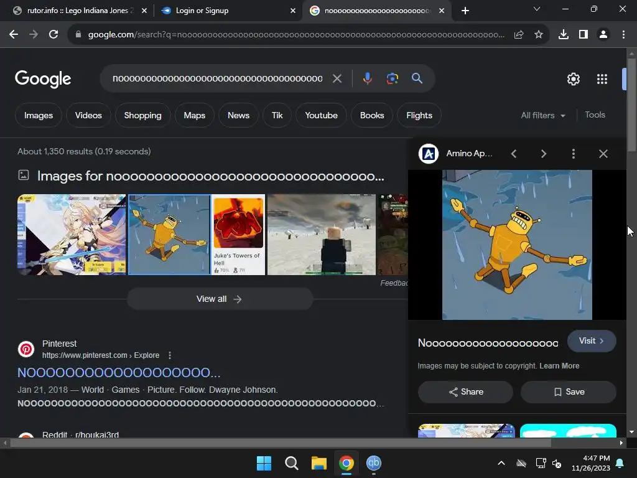Go back to the previous browser page
The image size is (637, 478).
(x=14, y=35)
